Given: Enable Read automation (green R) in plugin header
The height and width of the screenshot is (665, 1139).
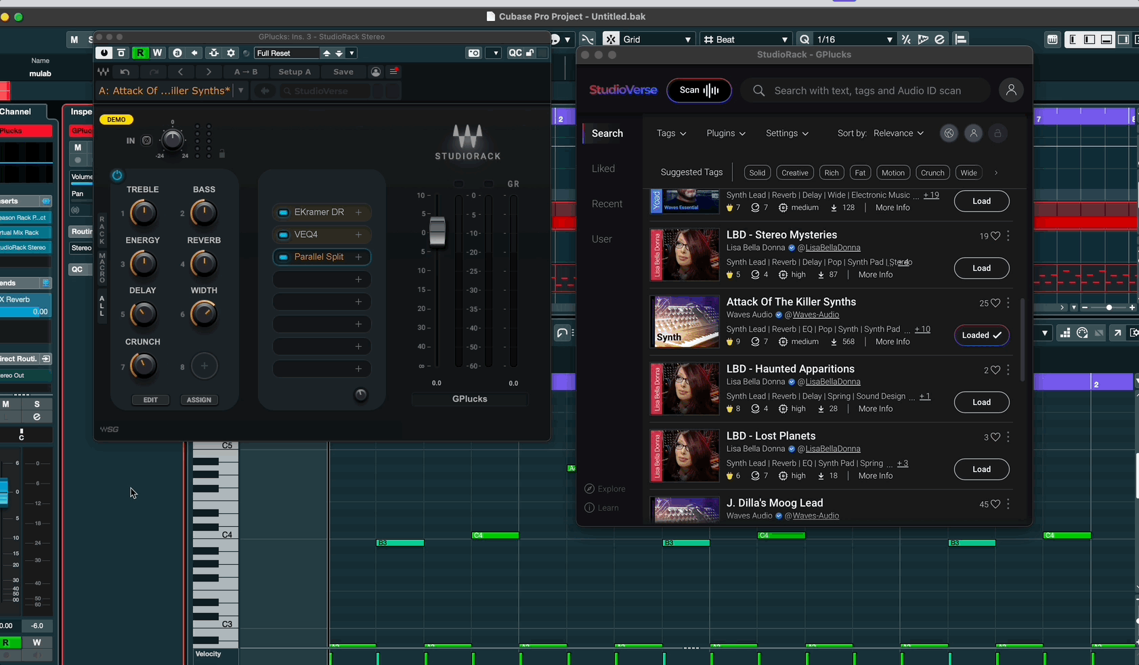Looking at the screenshot, I should (x=140, y=53).
